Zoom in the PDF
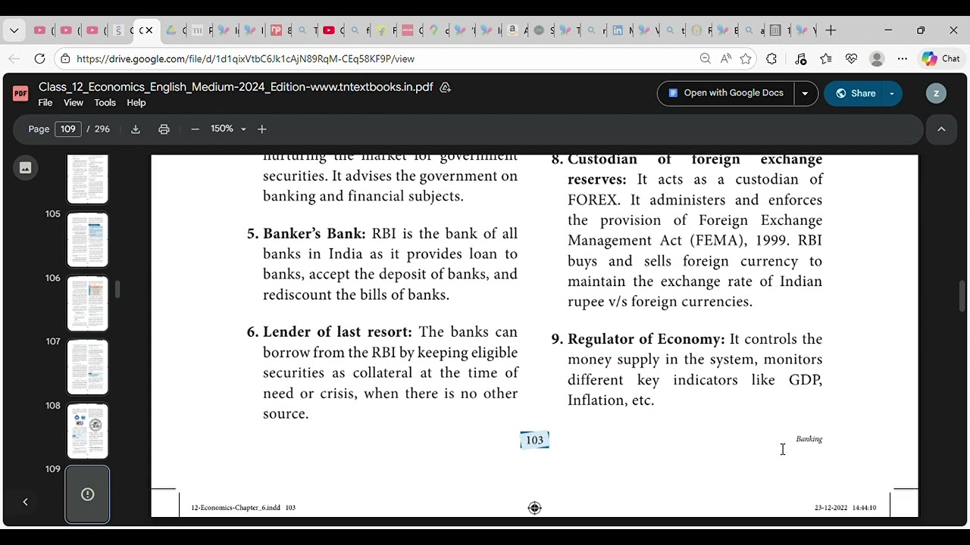Viewport: 970px width, 545px height. (262, 129)
